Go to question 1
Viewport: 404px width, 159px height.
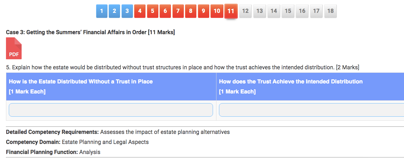(x=101, y=11)
